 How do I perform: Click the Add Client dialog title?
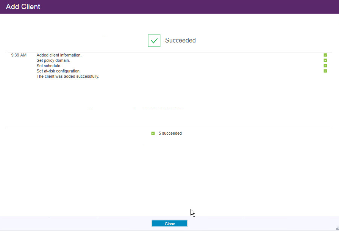coord(23,7)
